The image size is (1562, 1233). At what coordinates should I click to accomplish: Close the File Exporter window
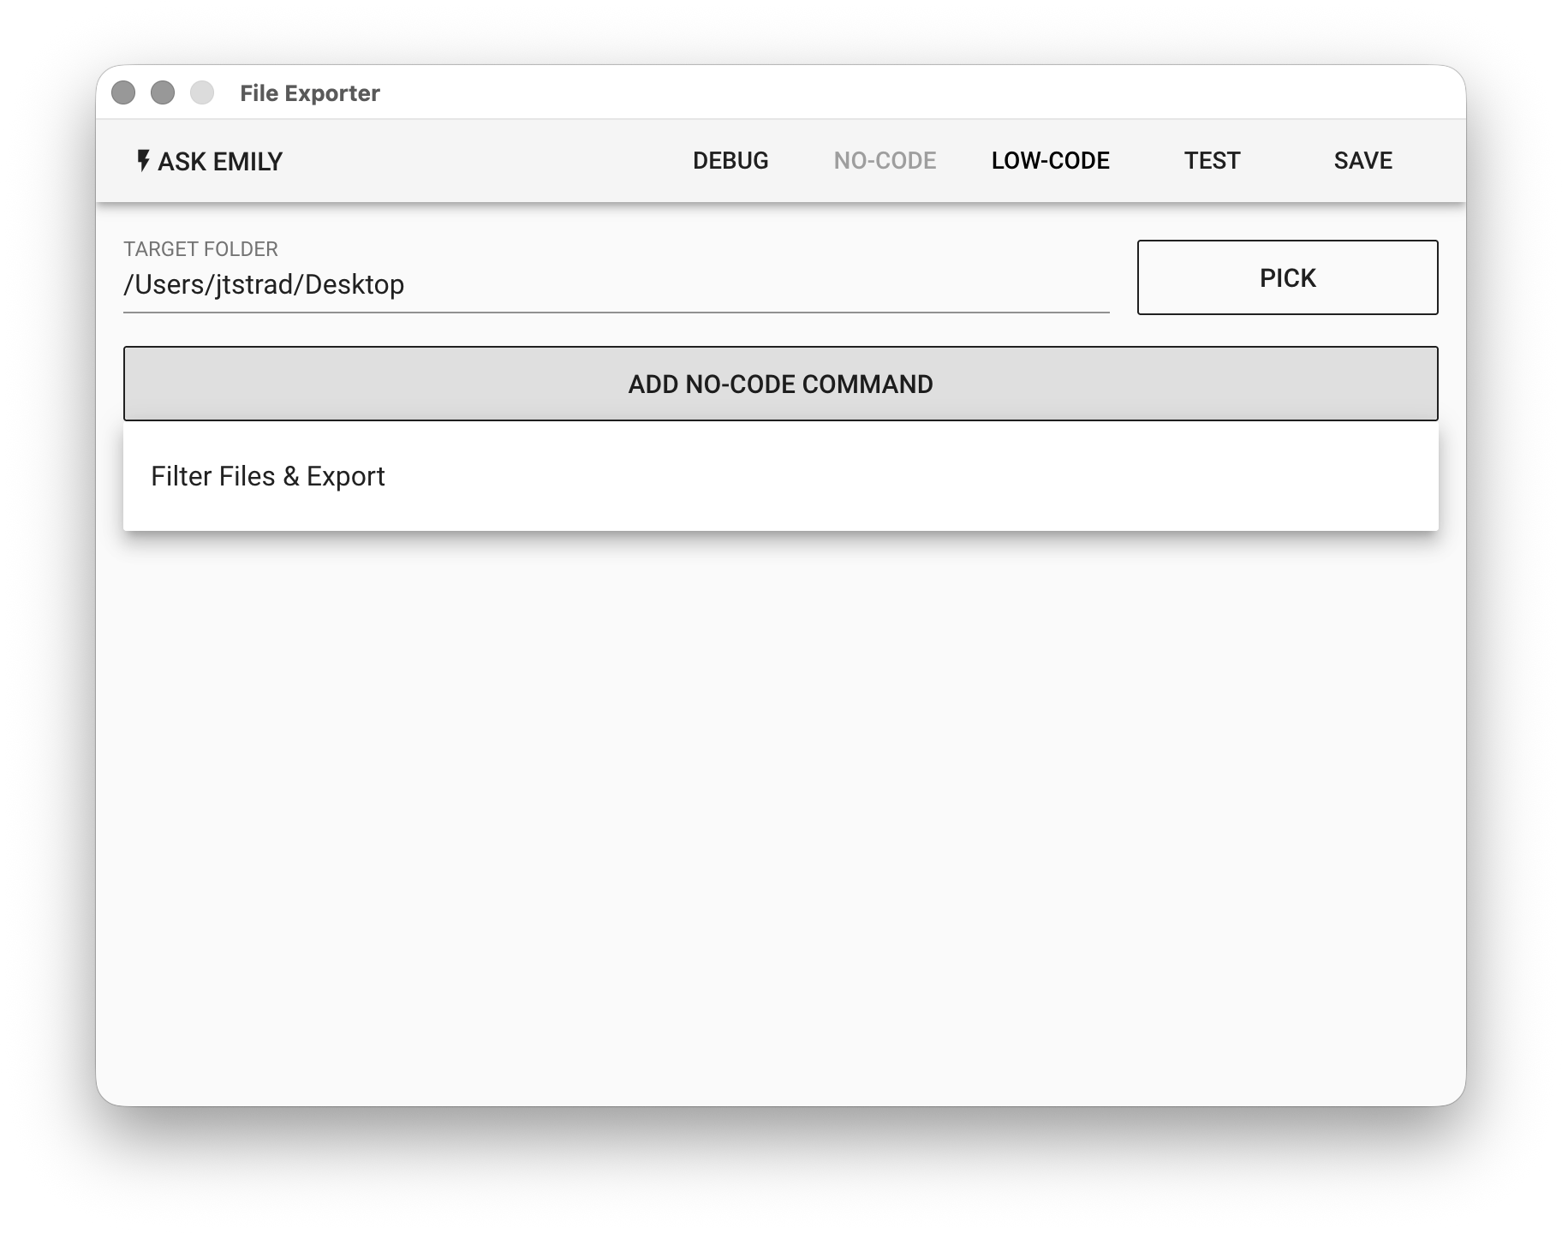click(x=123, y=92)
